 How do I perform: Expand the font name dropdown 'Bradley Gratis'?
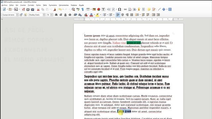coord(44,15)
